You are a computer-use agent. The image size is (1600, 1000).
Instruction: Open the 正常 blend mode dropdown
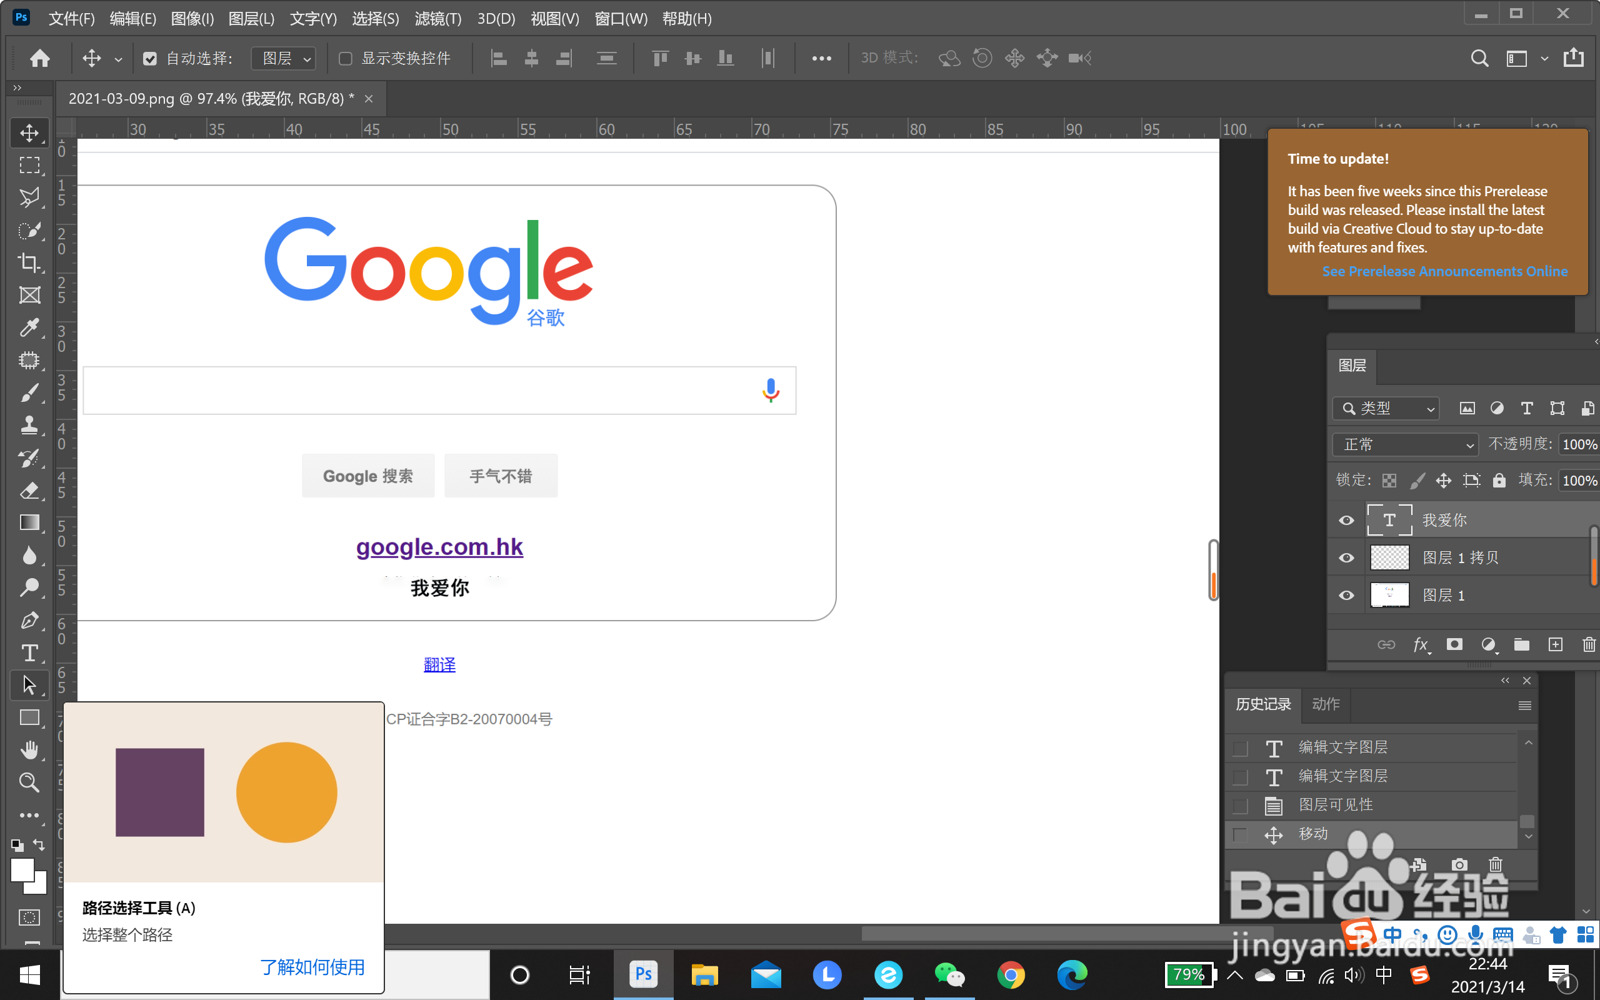pos(1405,444)
